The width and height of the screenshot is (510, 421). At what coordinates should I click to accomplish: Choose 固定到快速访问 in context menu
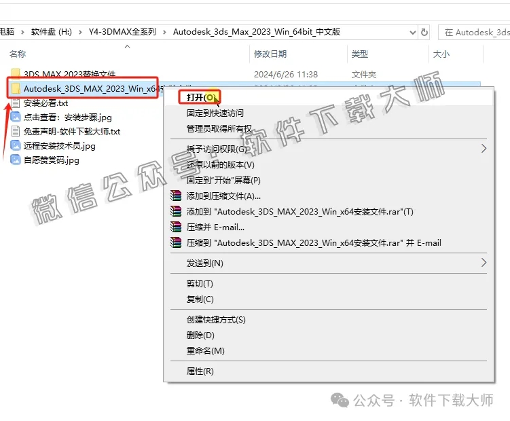click(215, 113)
